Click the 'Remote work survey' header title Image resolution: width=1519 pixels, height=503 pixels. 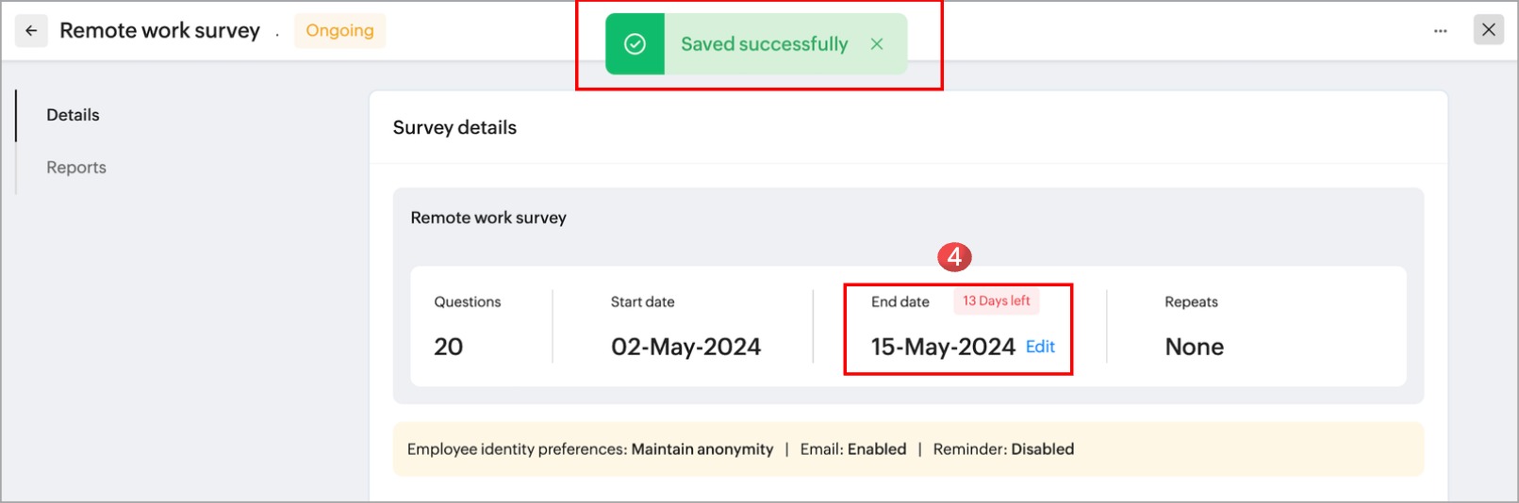point(159,31)
